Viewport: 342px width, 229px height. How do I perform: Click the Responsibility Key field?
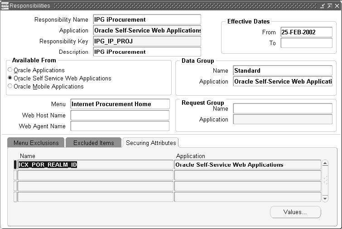point(147,41)
